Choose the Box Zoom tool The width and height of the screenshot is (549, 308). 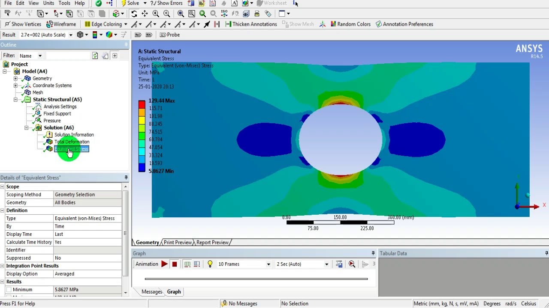tap(166, 14)
